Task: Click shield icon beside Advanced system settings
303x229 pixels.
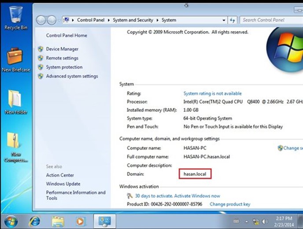Action: point(41,76)
